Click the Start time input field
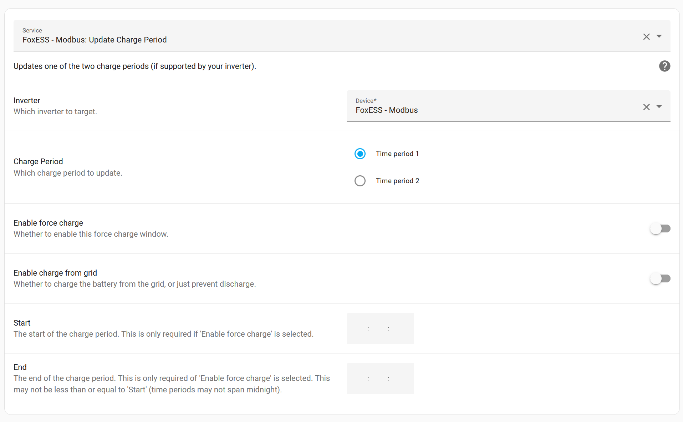Image resolution: width=683 pixels, height=422 pixels. 380,328
